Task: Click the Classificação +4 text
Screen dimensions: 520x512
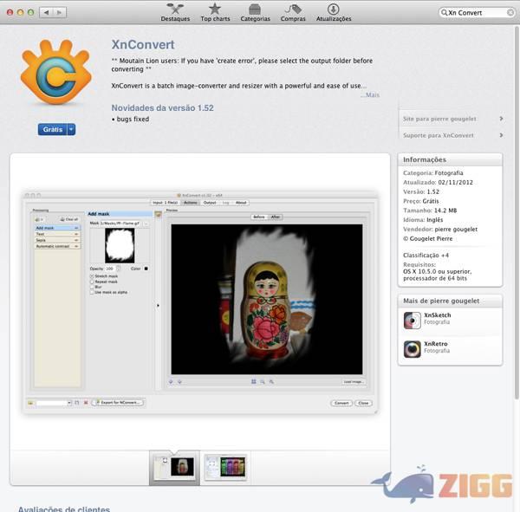Action: [x=426, y=255]
